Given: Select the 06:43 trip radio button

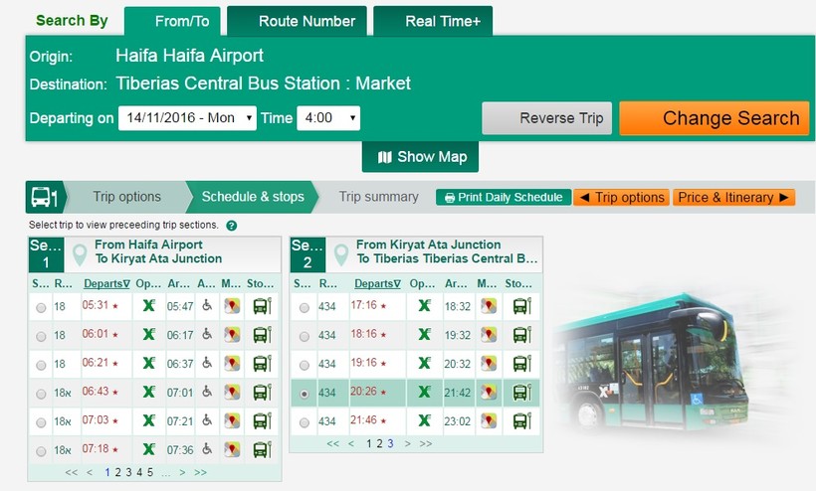Looking at the screenshot, I should click(41, 394).
